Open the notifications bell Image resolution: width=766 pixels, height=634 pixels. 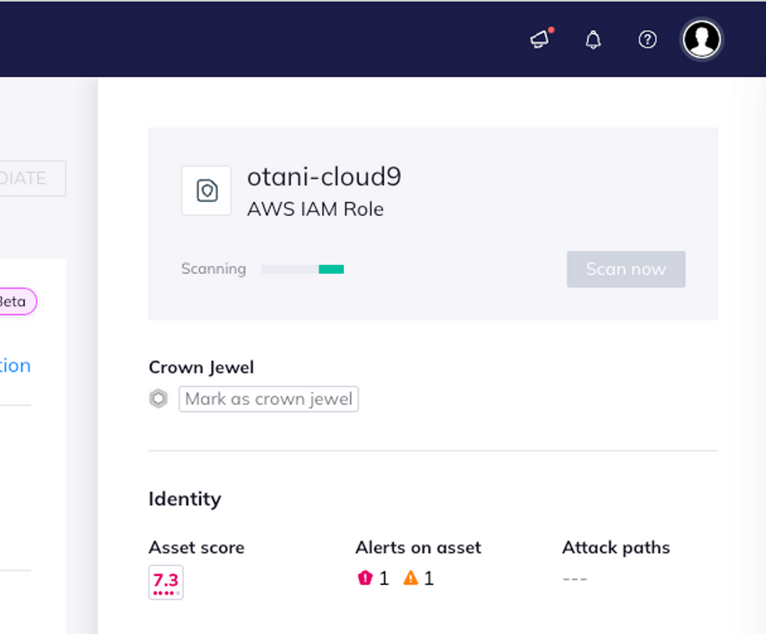pos(593,40)
